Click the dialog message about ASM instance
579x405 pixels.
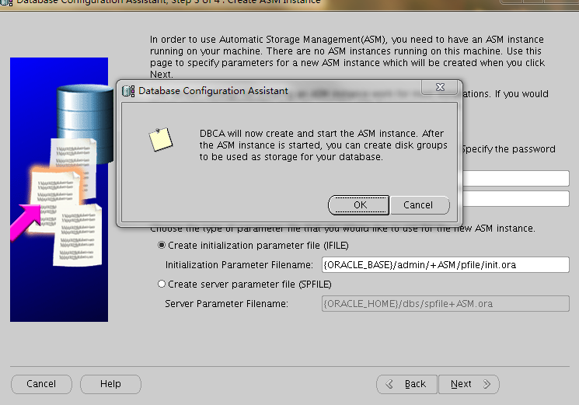(323, 145)
